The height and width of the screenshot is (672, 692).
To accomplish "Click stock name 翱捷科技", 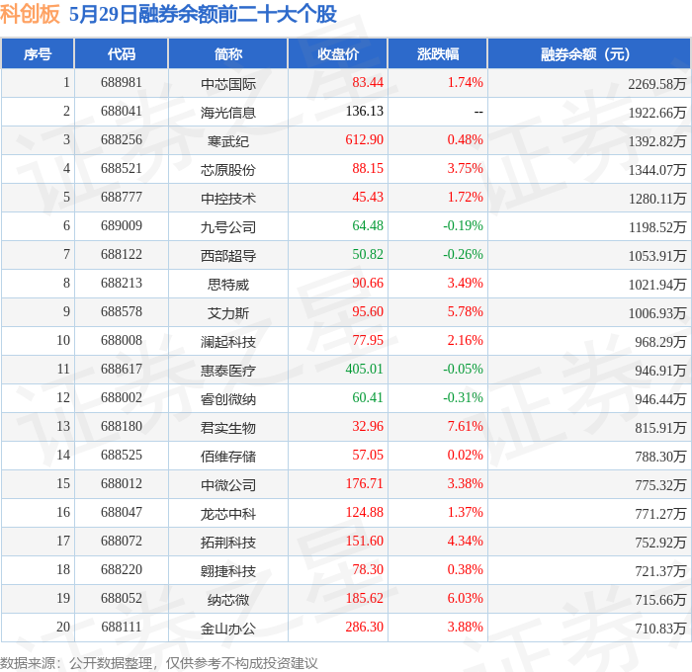I will (x=228, y=571).
